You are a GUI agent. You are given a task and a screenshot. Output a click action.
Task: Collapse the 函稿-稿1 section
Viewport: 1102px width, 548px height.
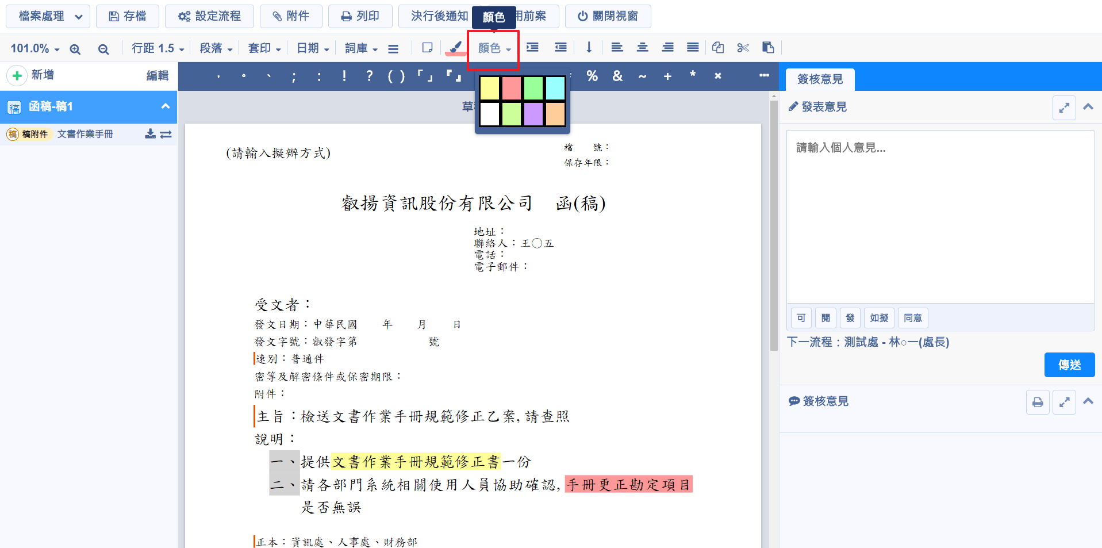point(165,106)
